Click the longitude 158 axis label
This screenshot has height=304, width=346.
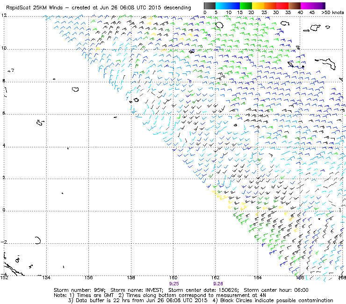[131, 277]
